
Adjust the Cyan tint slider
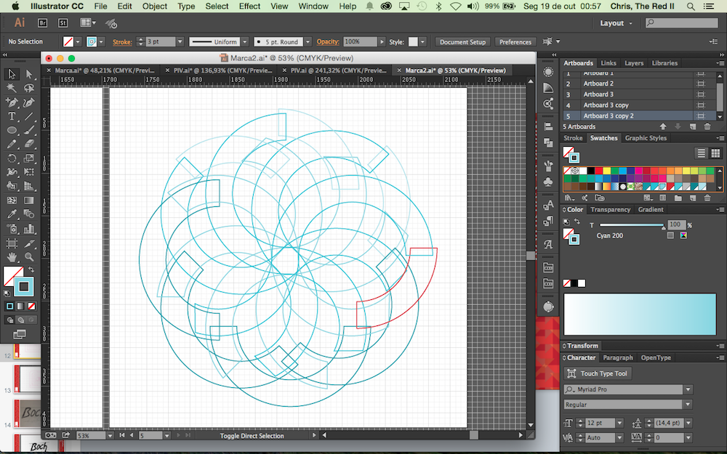tap(631, 226)
